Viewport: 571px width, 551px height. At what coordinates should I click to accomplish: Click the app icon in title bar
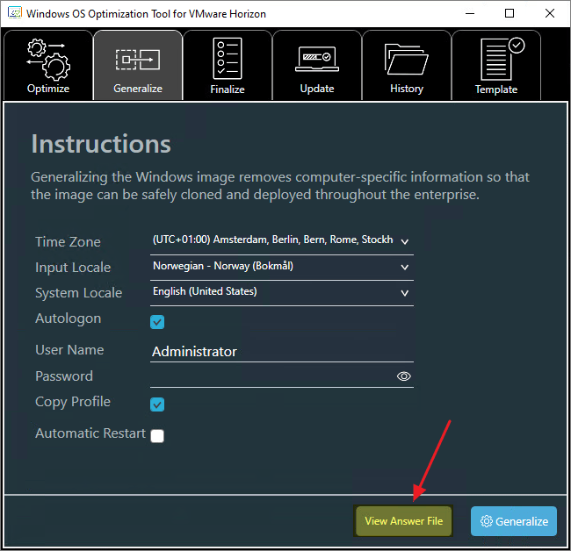[x=13, y=14]
